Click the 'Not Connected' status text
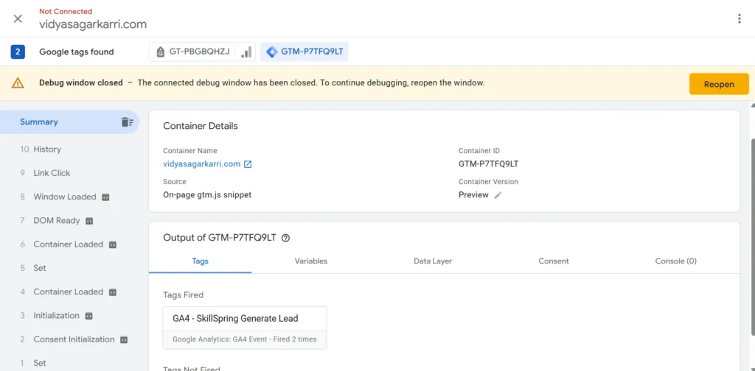The height and width of the screenshot is (371, 755). click(66, 12)
